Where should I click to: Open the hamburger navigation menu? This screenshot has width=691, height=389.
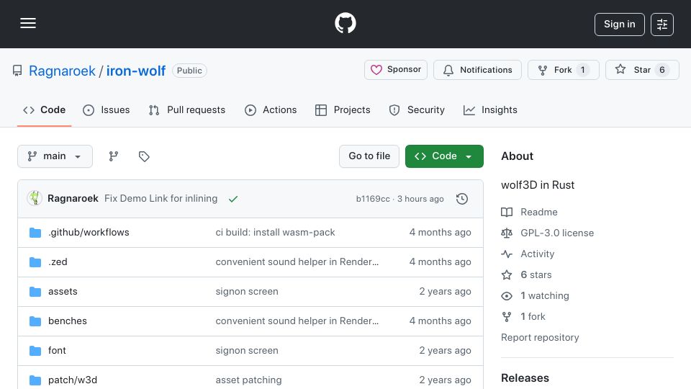coord(28,23)
